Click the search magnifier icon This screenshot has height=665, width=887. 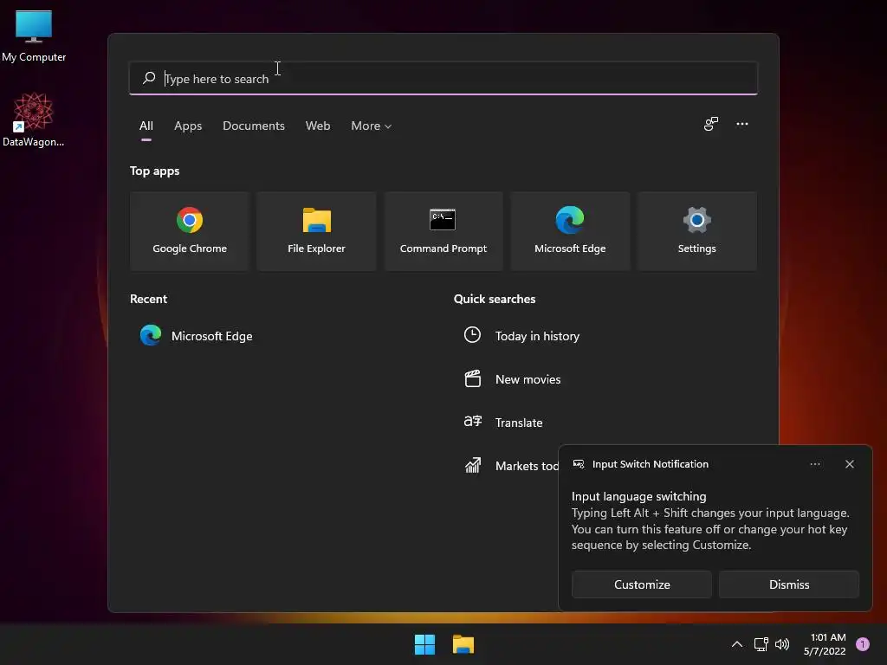(149, 78)
